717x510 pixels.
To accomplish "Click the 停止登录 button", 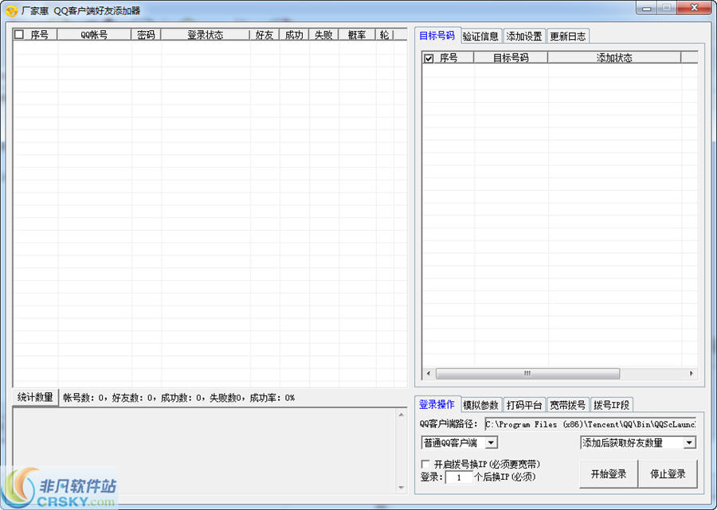I will 668,474.
